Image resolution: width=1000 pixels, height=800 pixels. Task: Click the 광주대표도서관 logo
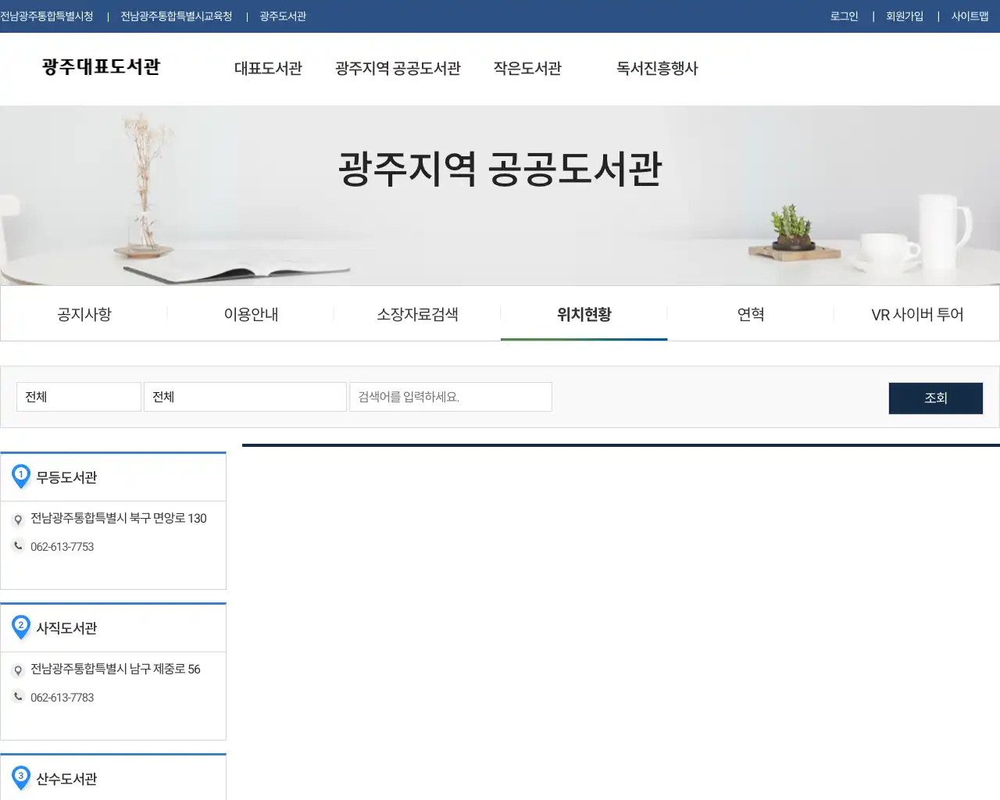pos(102,66)
